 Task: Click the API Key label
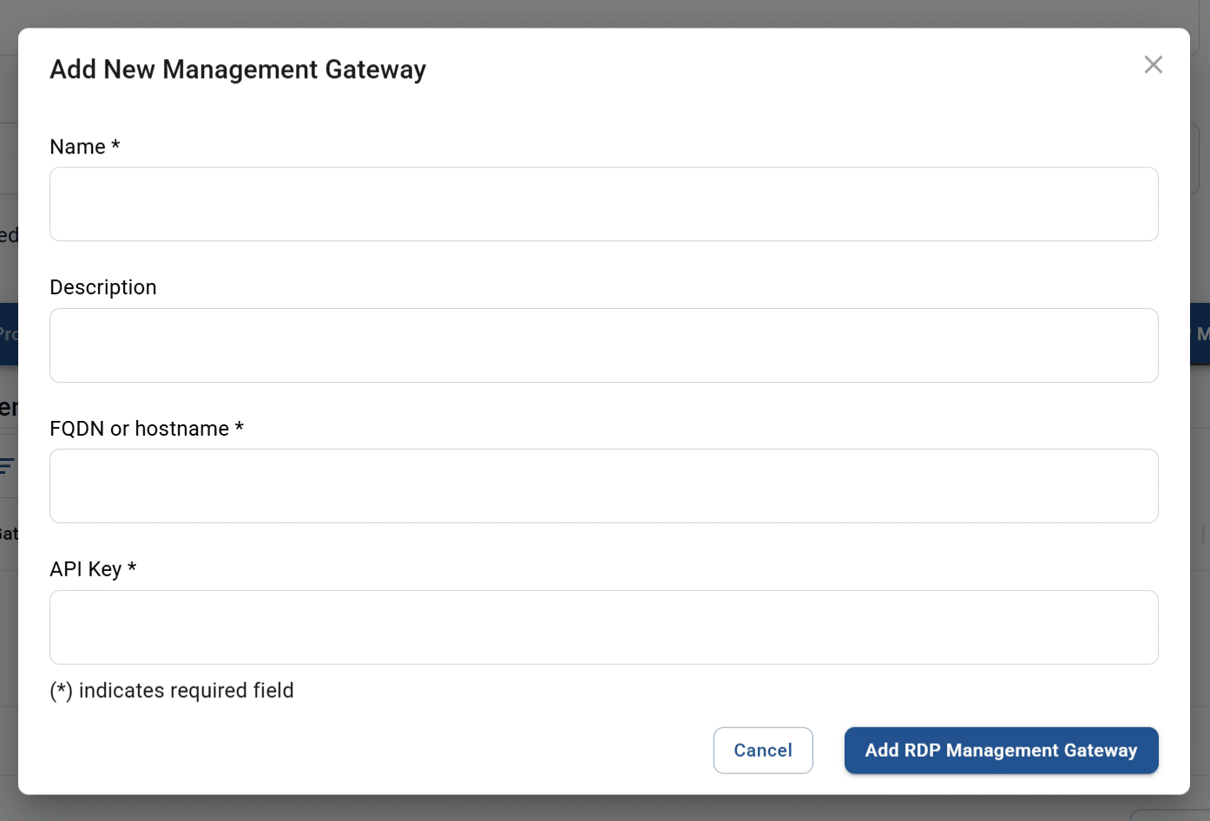(85, 569)
